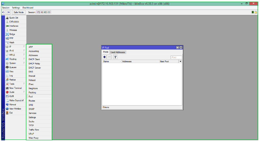Maximize the IP Pool window

point(177,47)
